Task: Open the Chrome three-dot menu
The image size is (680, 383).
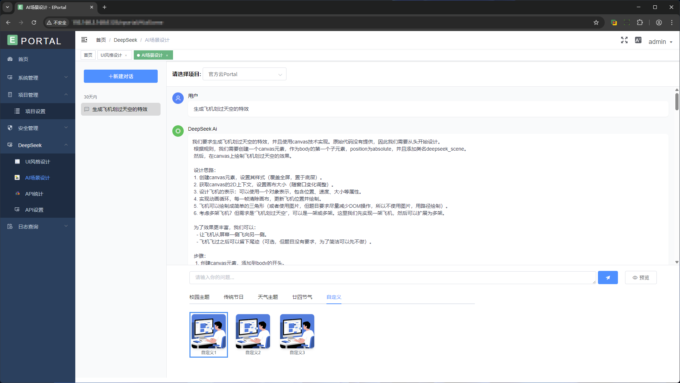Action: pos(672,22)
